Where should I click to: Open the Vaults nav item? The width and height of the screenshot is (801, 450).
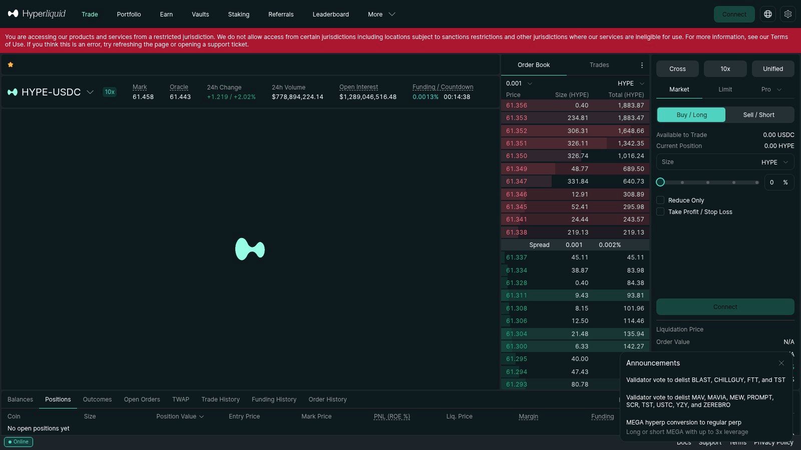(200, 14)
